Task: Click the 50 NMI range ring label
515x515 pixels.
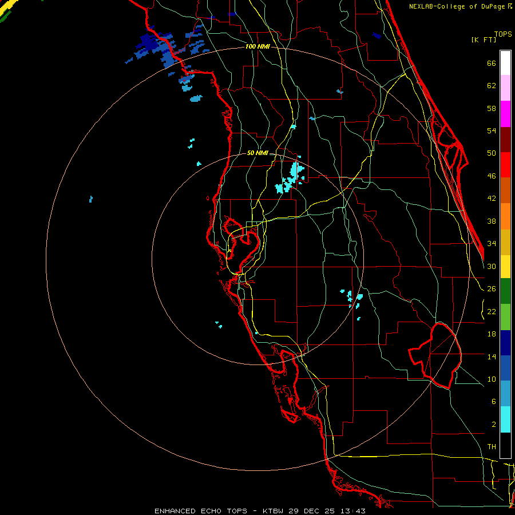Action: pos(257,153)
